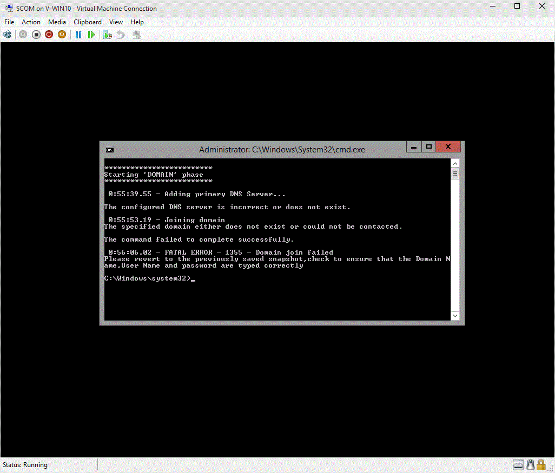Click the security lock icon in the status bar
Image resolution: width=555 pixels, height=473 pixels.
(541, 464)
